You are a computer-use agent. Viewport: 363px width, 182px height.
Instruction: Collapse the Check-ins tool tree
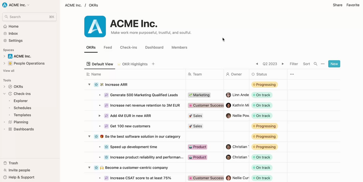[x=4, y=94]
